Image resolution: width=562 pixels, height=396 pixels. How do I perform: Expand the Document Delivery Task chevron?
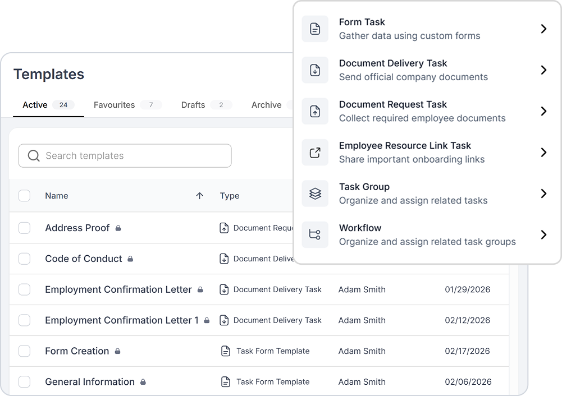click(x=543, y=70)
